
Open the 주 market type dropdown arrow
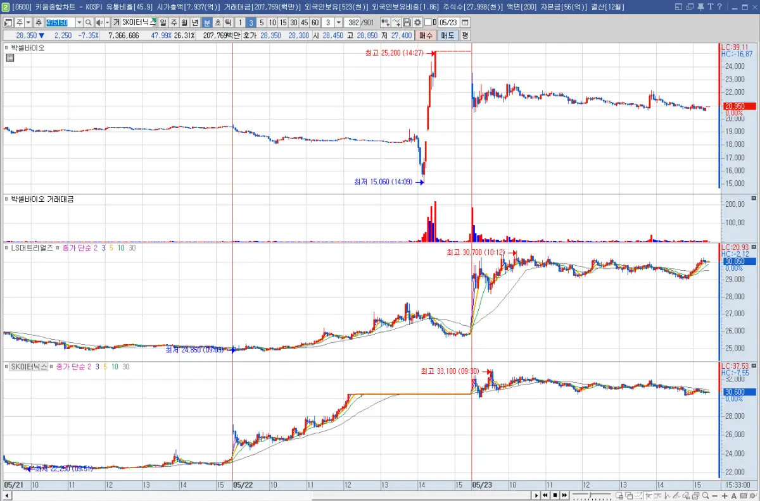pyautogui.click(x=28, y=22)
